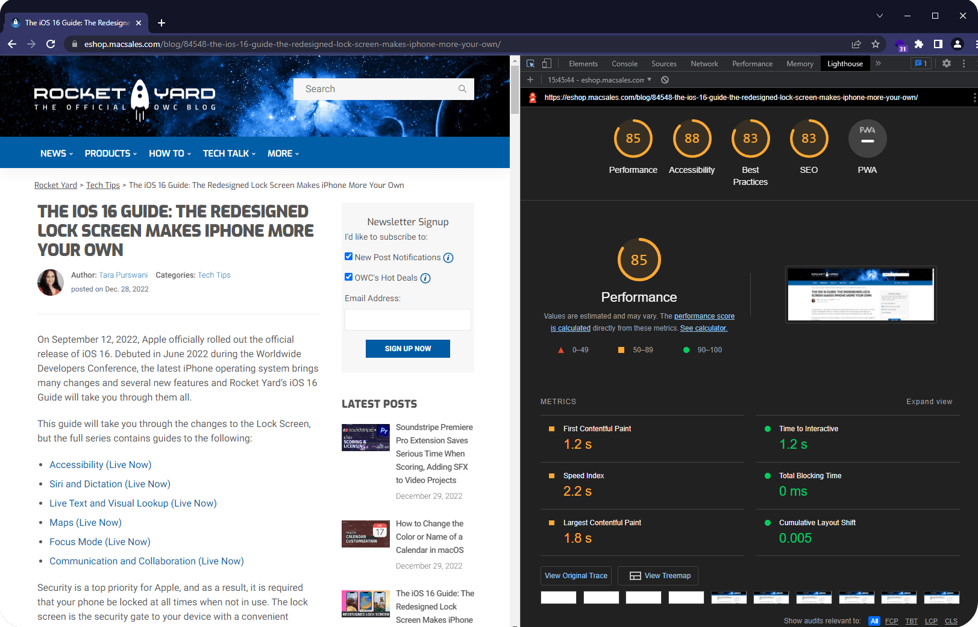Open the browser extensions puzzle icon
Image resolution: width=978 pixels, height=627 pixels.
919,44
